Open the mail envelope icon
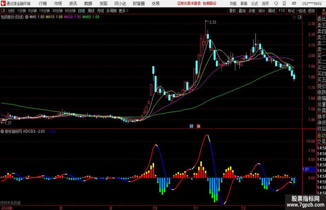 coord(294,3)
